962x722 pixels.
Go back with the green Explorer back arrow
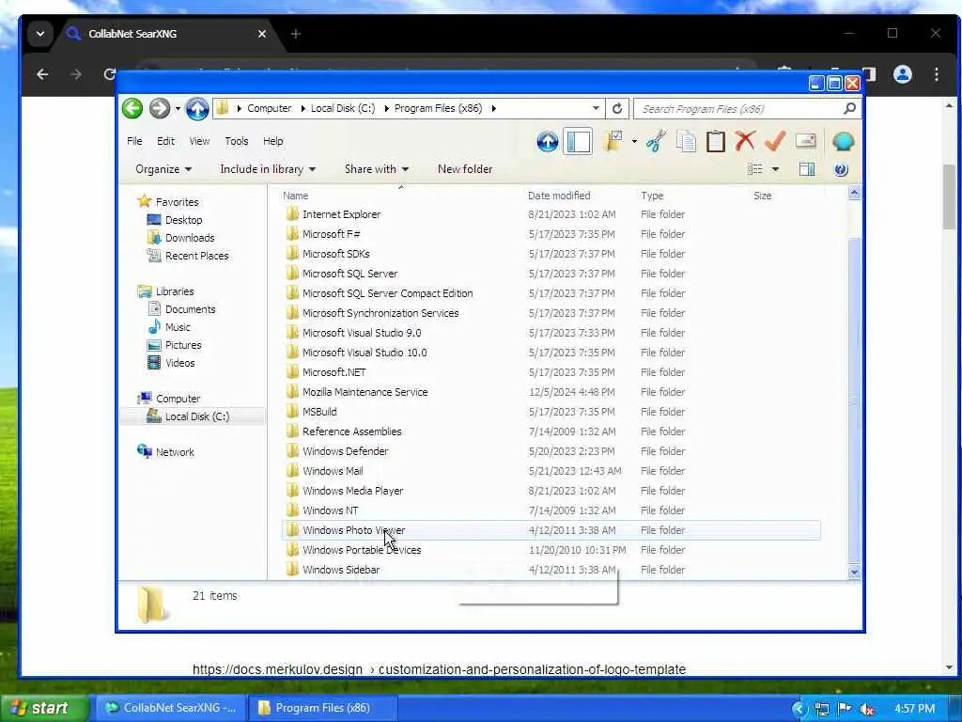[132, 109]
